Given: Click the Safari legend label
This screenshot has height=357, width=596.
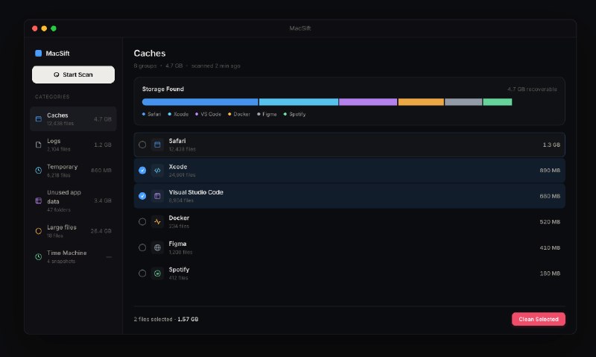Looking at the screenshot, I should 154,114.
